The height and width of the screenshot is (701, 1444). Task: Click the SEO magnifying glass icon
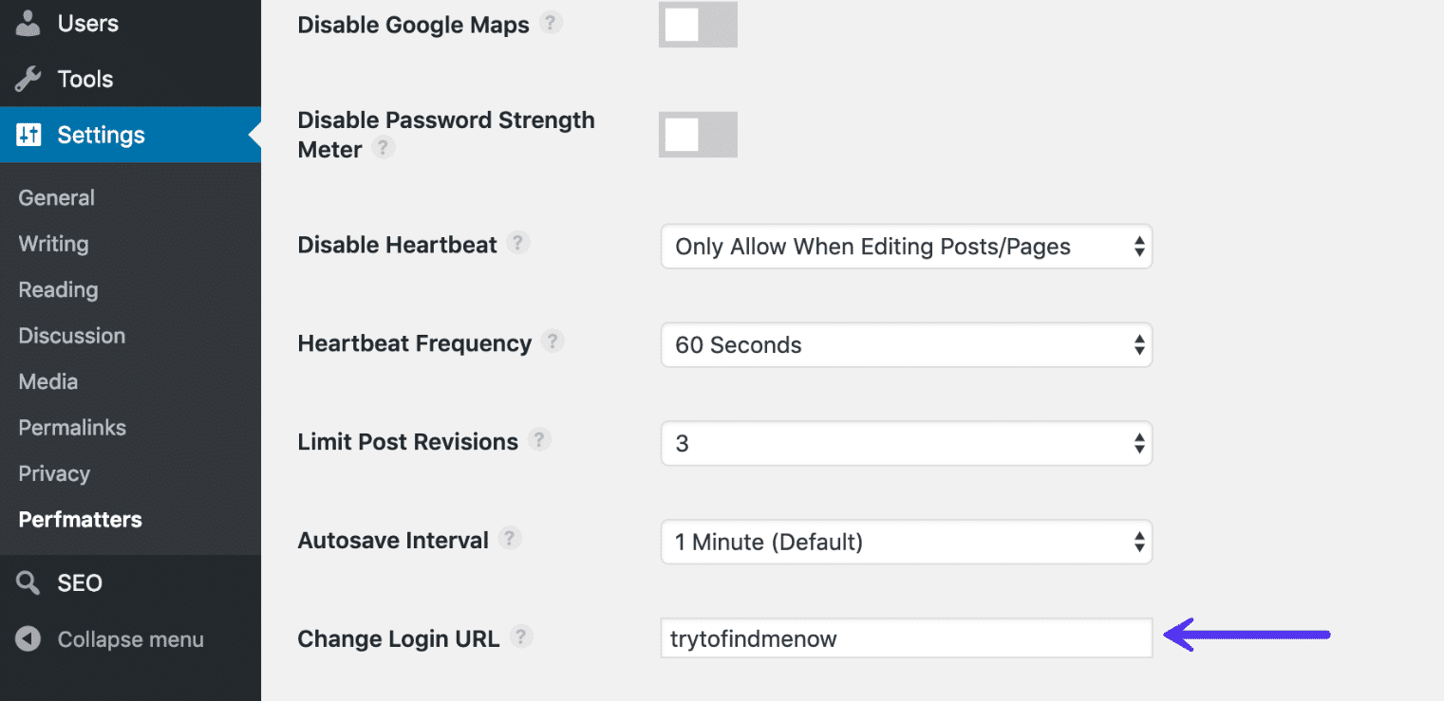tap(27, 582)
